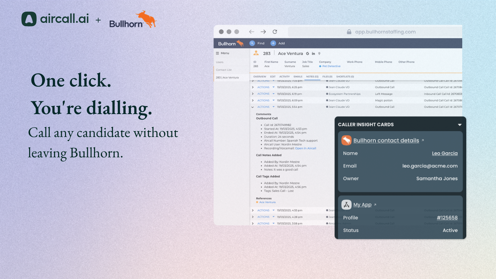496x279 pixels.
Task: Open Actions dropdown arrow for 5:54 pm note
Action: (x=273, y=107)
